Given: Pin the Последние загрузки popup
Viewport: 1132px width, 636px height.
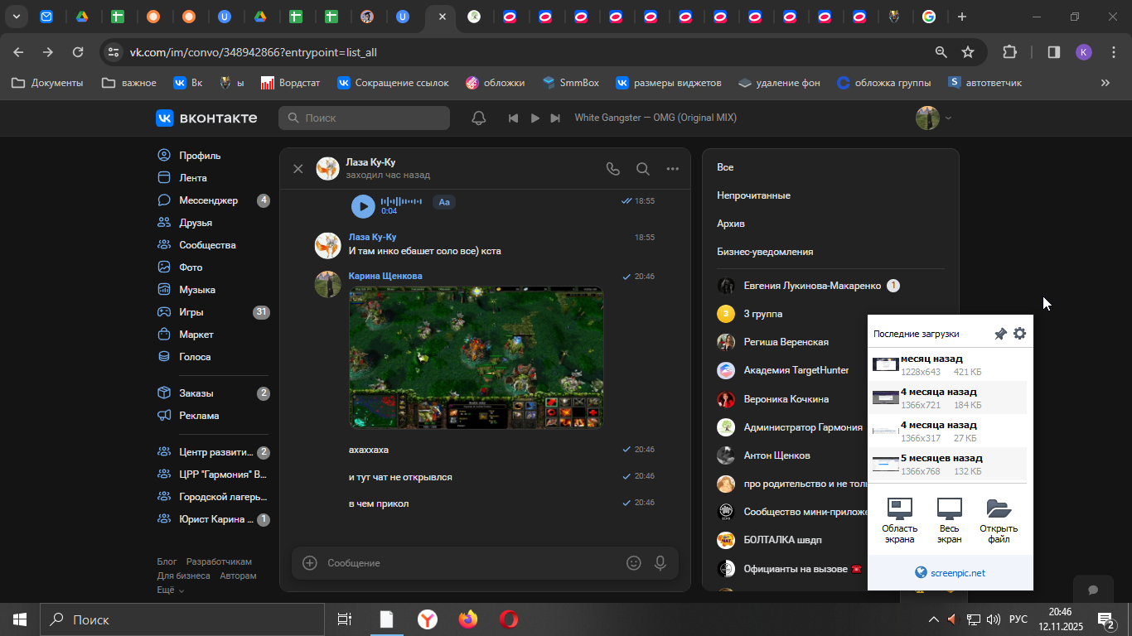Looking at the screenshot, I should (1000, 334).
